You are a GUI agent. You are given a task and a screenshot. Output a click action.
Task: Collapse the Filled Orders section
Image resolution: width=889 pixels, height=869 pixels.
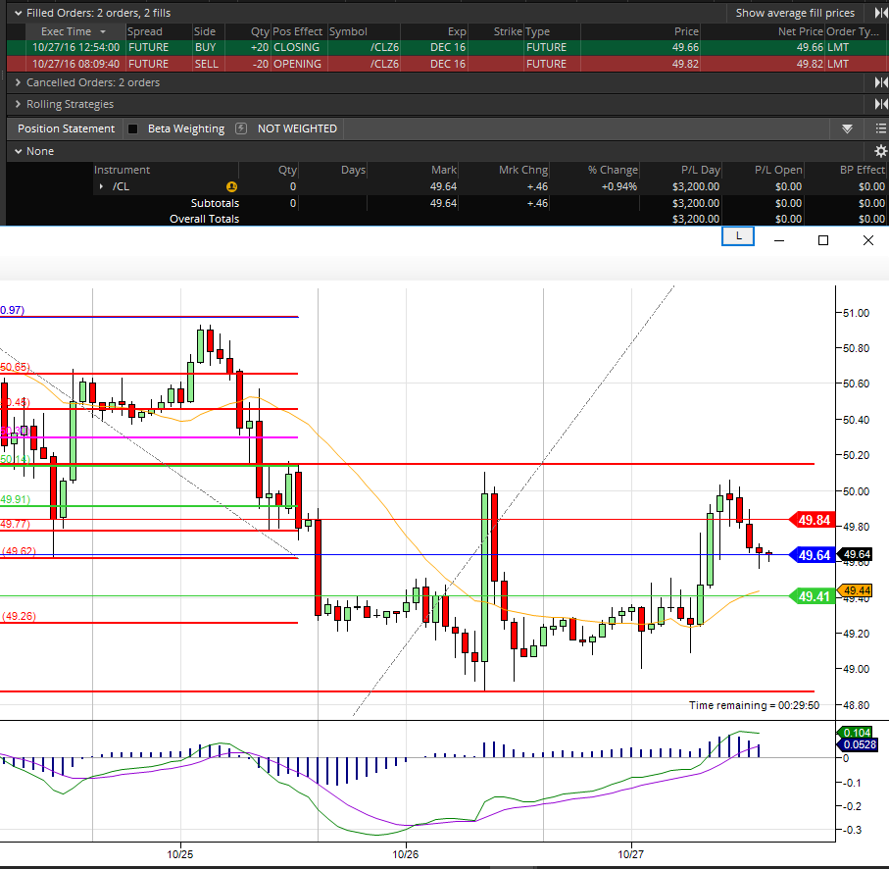pos(19,13)
